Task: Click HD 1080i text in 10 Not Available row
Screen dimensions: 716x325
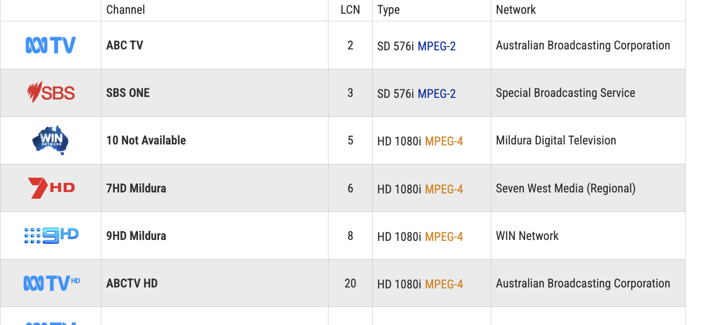Action: [399, 141]
